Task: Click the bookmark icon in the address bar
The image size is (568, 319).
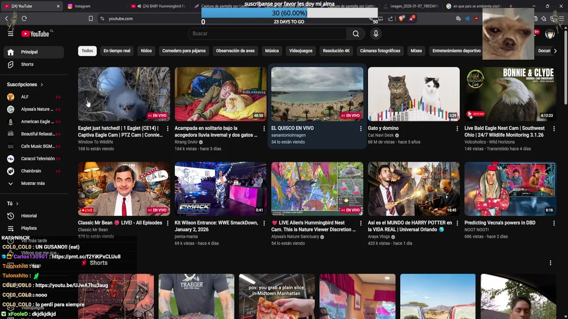Action: click(x=91, y=19)
